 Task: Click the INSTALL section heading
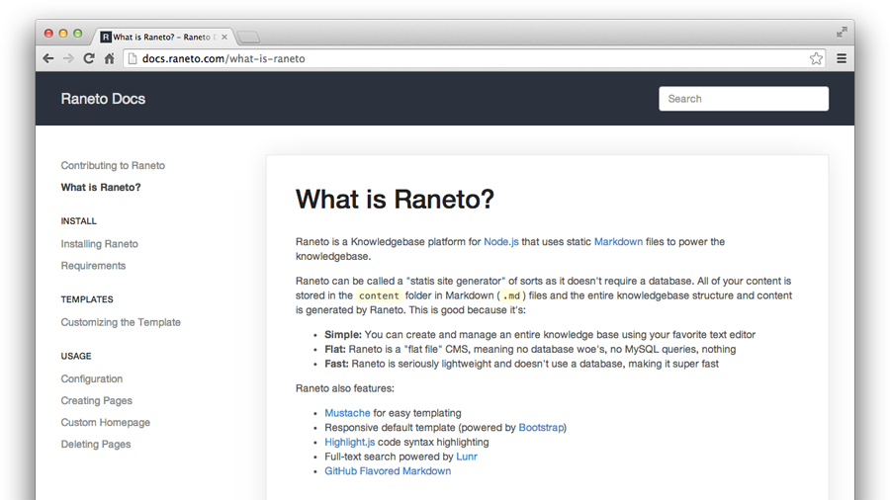coord(78,221)
